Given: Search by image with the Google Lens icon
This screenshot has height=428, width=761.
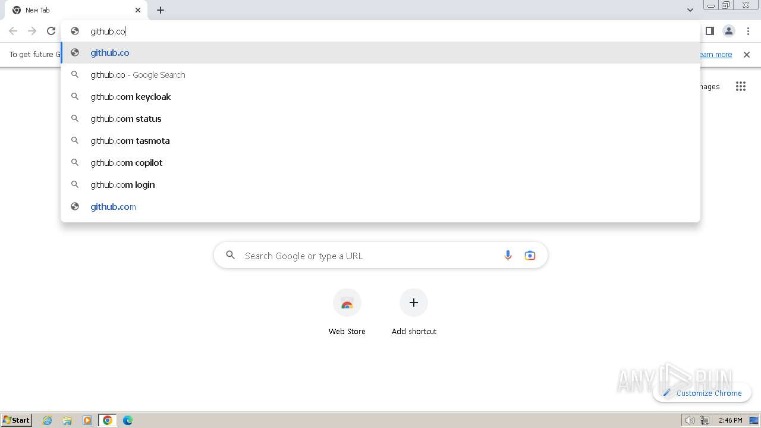Looking at the screenshot, I should coord(530,256).
